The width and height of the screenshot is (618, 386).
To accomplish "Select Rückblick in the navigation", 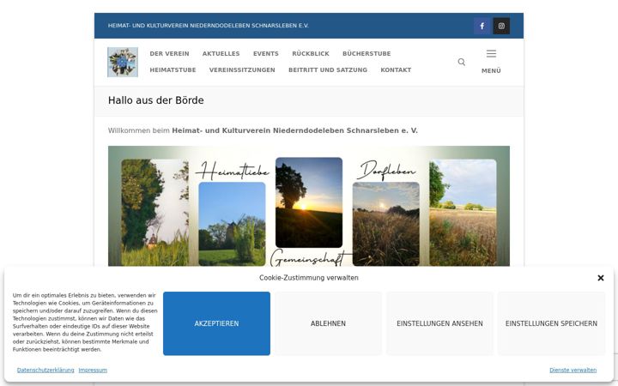I will pyautogui.click(x=311, y=53).
